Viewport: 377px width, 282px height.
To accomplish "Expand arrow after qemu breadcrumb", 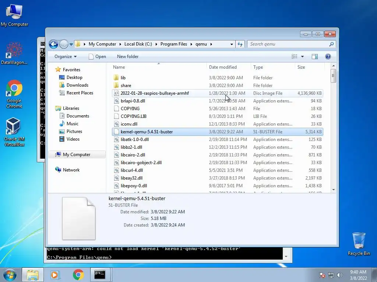I will (x=211, y=44).
